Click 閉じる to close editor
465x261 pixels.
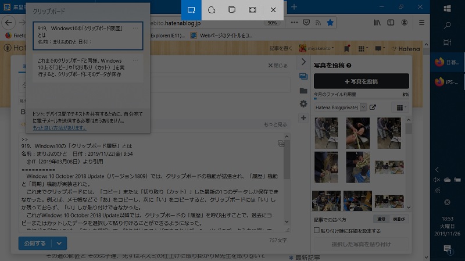[x=278, y=66]
